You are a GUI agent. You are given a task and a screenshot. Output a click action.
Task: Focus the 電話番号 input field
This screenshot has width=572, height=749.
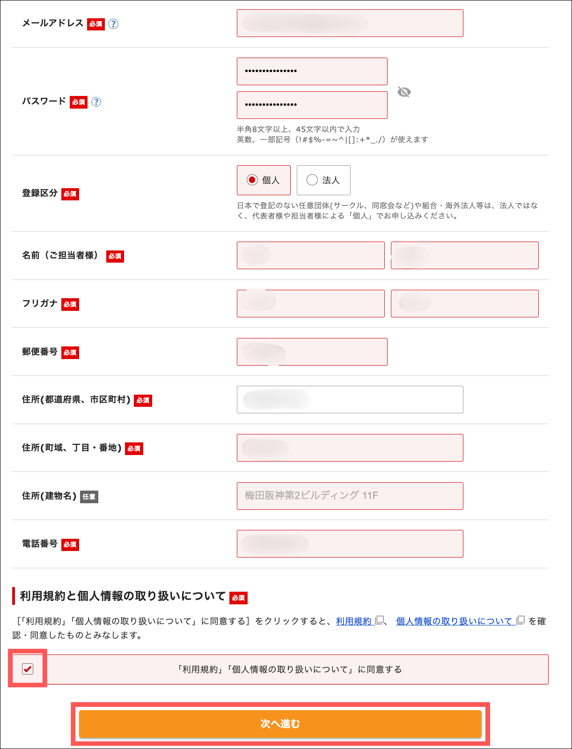350,543
